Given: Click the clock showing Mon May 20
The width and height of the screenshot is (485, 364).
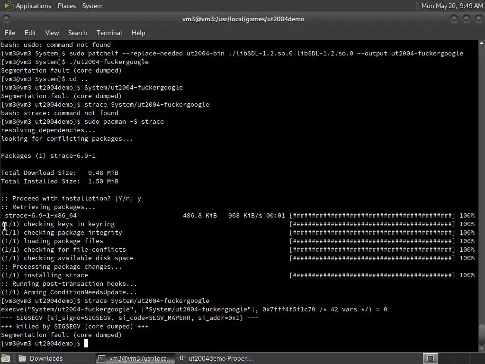Looking at the screenshot, I should click(451, 6).
